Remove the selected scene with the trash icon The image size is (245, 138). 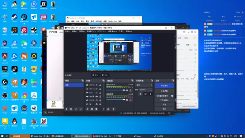(x=71, y=109)
